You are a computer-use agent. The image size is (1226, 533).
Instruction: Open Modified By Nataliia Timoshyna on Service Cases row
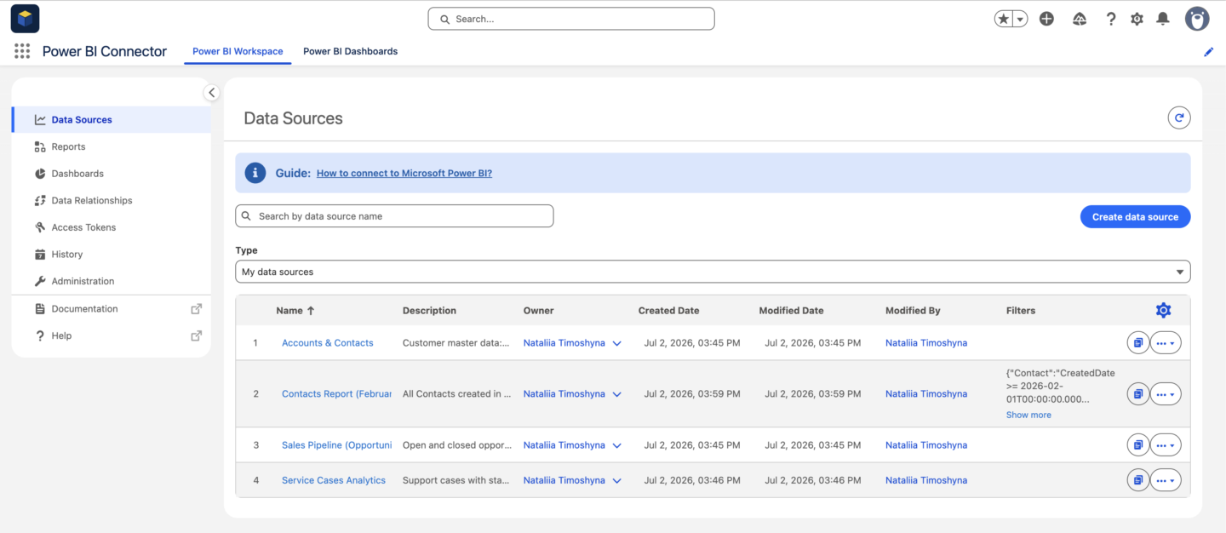pyautogui.click(x=926, y=480)
